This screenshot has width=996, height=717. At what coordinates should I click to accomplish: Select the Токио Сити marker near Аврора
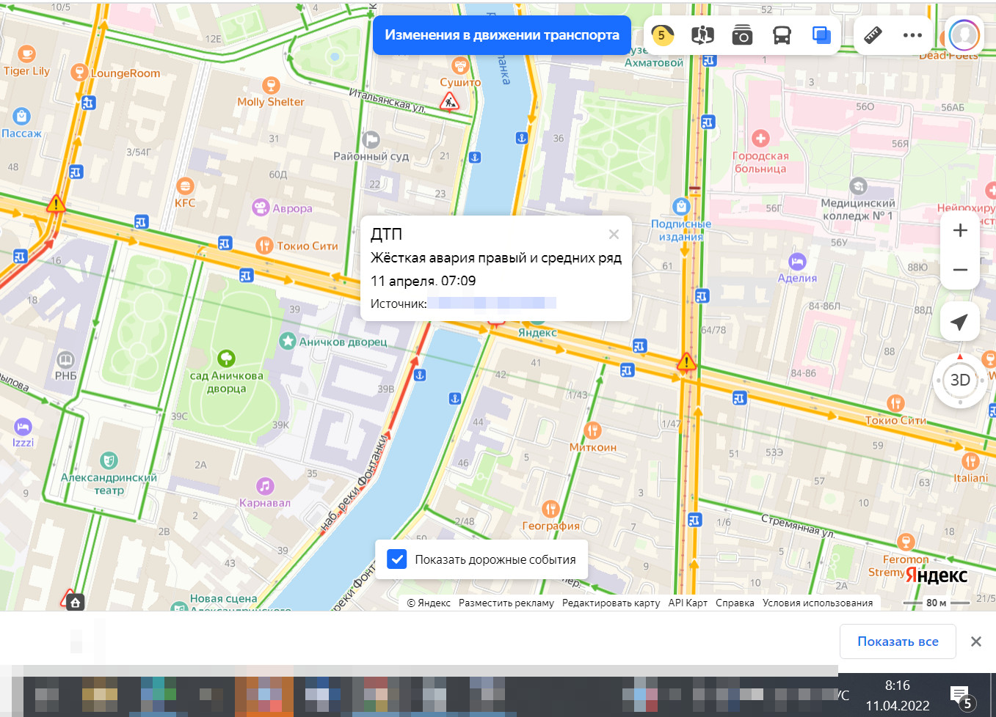tap(264, 246)
